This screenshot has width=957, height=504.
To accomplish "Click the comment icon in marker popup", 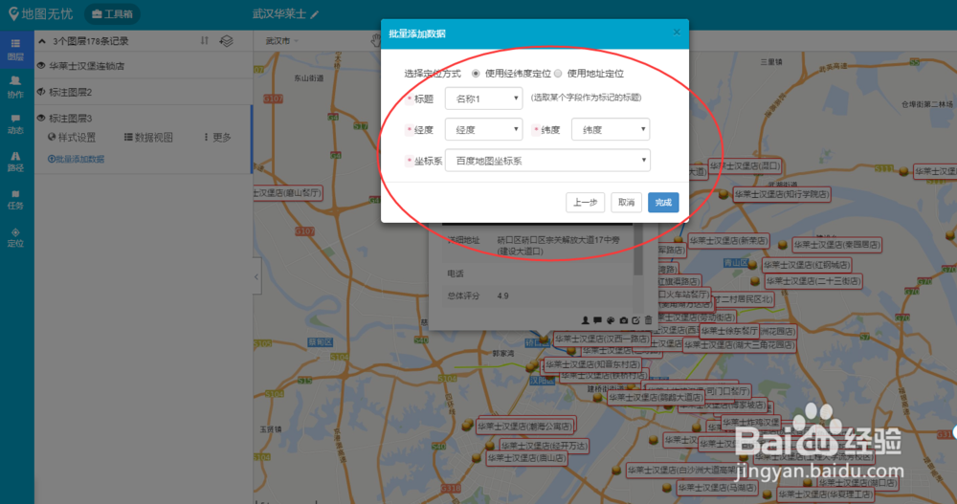I will pyautogui.click(x=597, y=320).
